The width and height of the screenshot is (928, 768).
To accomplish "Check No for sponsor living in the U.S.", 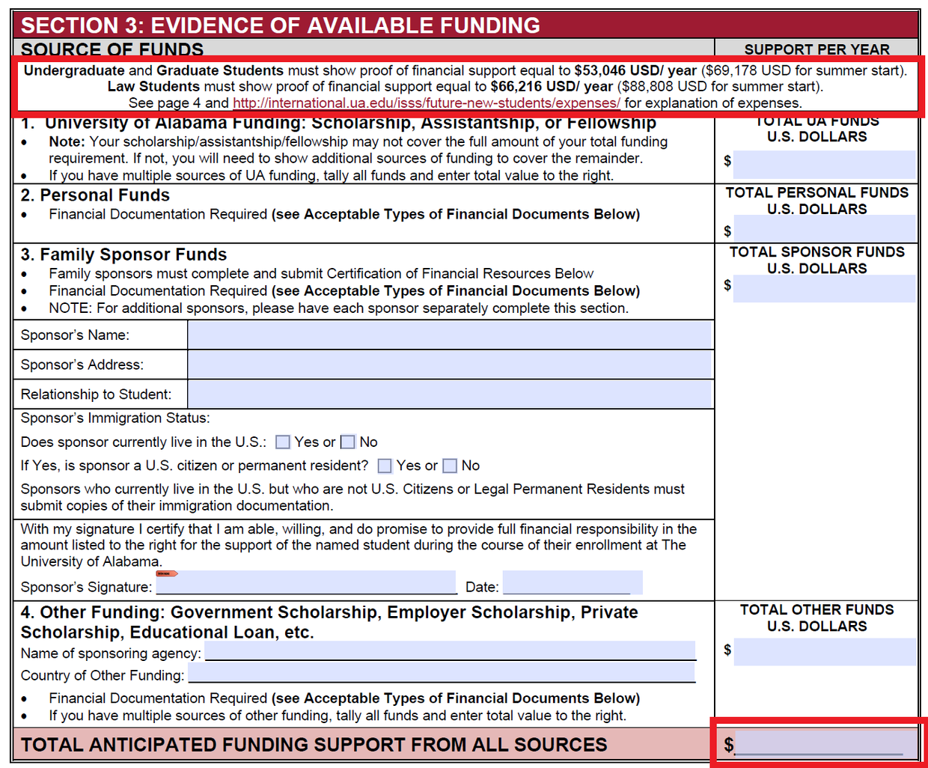I will (x=348, y=442).
